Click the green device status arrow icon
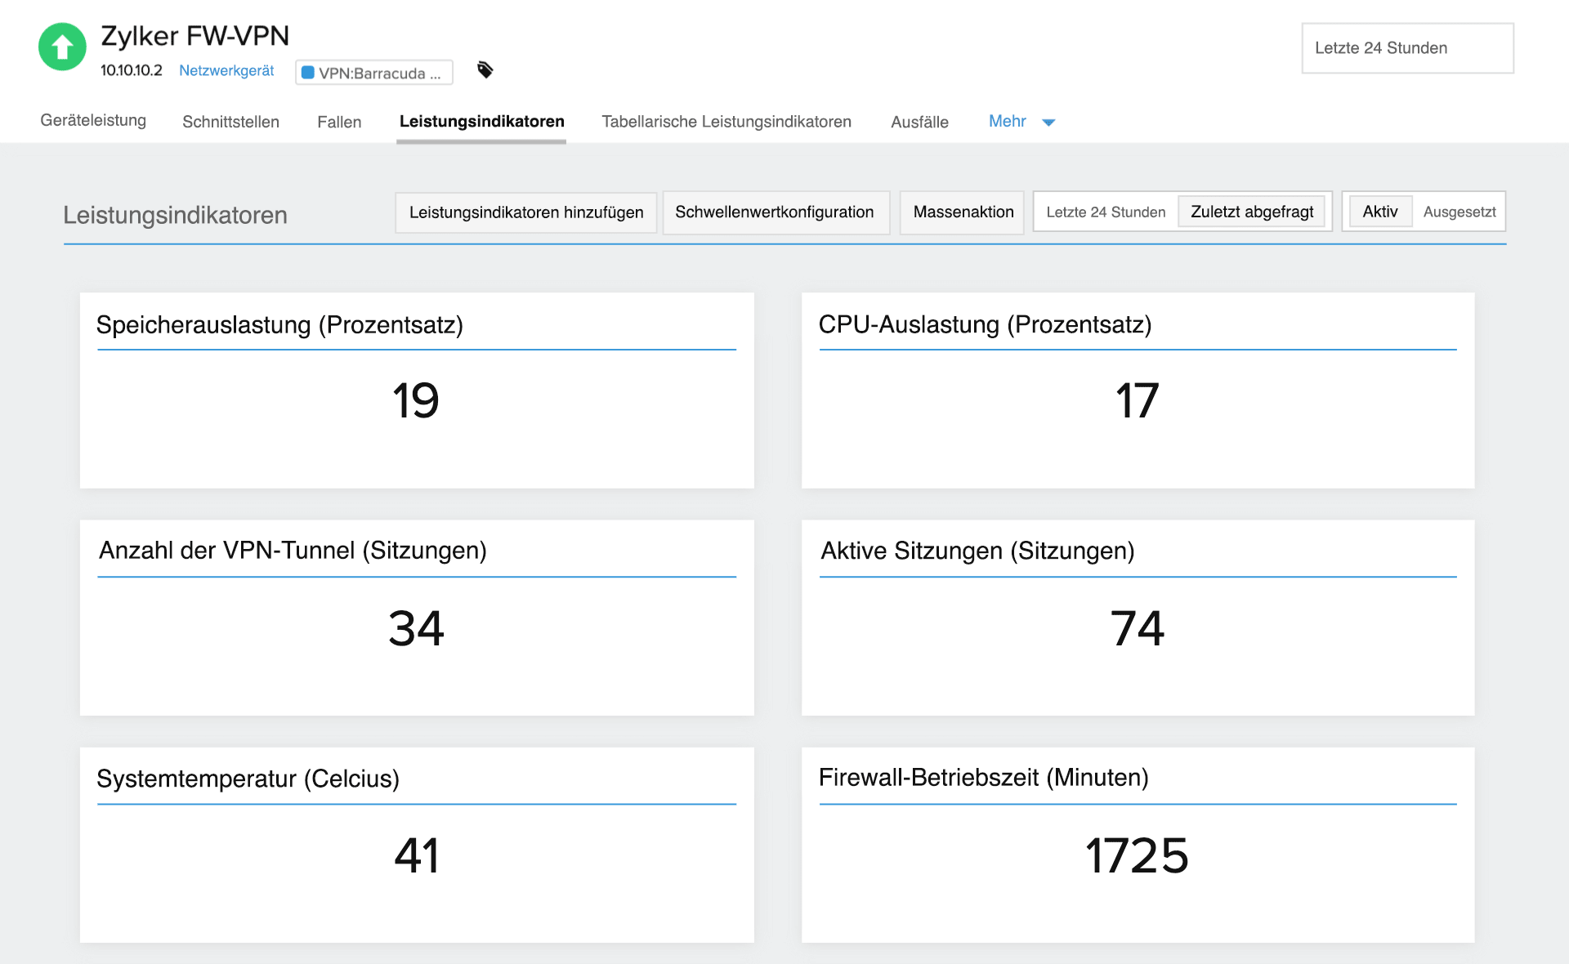The height and width of the screenshot is (964, 1569). click(x=61, y=47)
